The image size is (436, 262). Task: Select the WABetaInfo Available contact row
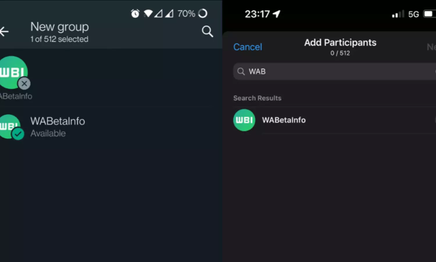tap(111, 127)
